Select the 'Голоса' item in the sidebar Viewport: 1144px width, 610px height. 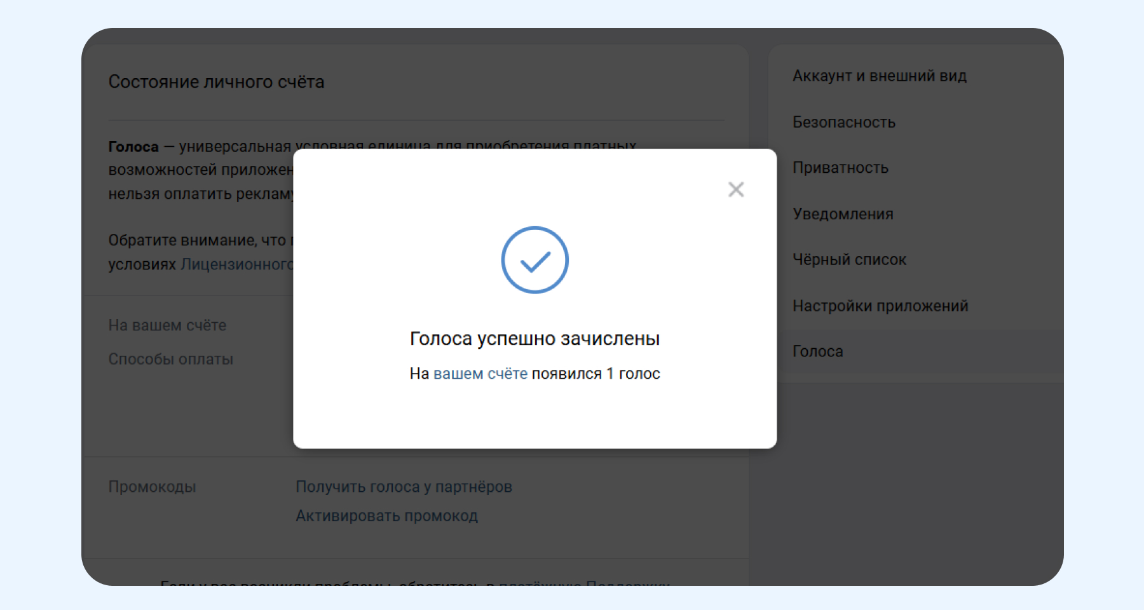pyautogui.click(x=817, y=351)
